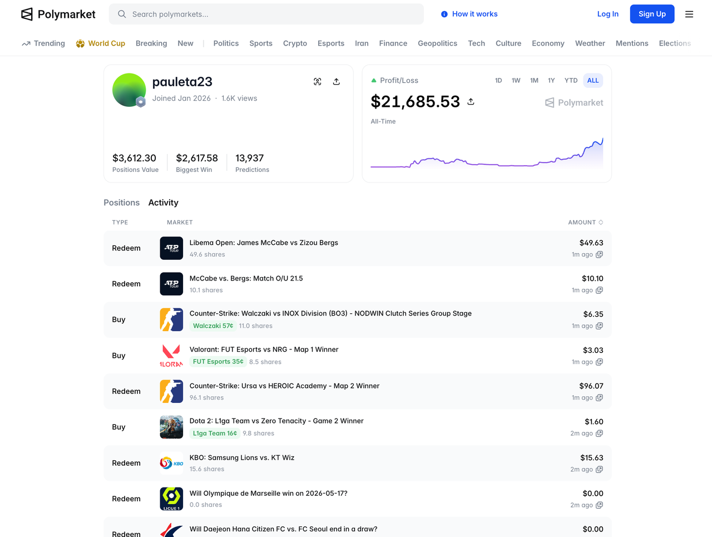
Task: Click the Search polymarkets input field
Action: (x=266, y=14)
